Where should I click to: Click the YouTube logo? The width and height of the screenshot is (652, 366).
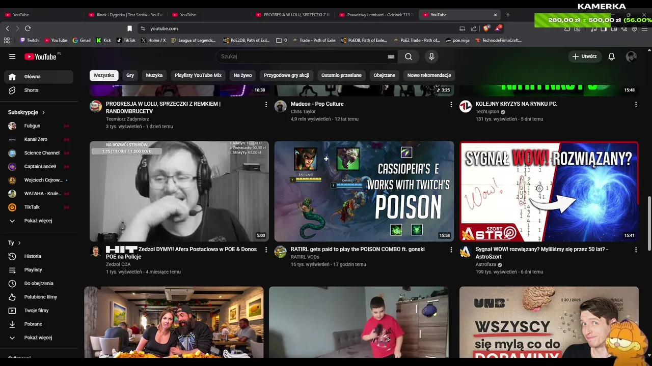click(x=42, y=56)
